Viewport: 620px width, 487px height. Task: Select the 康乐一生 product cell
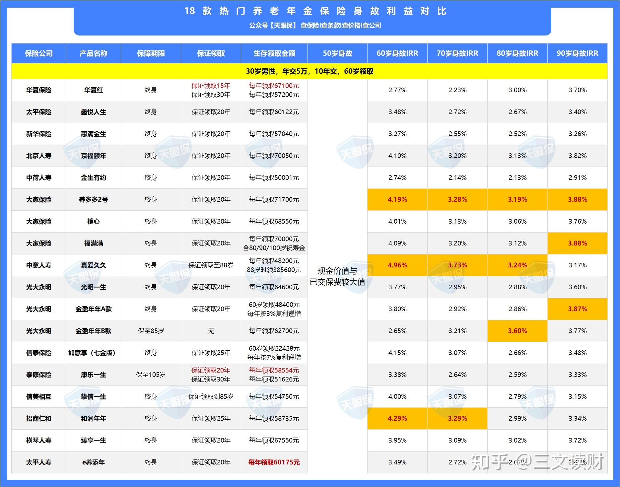click(94, 375)
